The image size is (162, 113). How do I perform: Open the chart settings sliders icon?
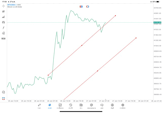(x=4, y=22)
